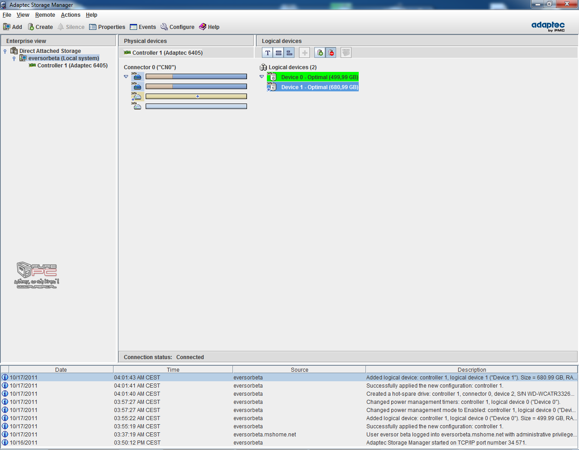Click the controller card icon in Physical devices

(x=127, y=52)
